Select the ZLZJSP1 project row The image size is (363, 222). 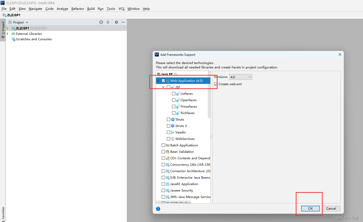tap(66, 28)
